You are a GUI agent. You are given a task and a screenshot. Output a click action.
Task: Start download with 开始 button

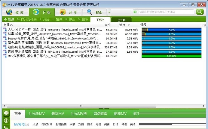[x=44, y=19]
